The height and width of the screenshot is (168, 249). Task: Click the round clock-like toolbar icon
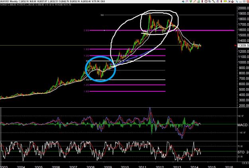point(206,2)
